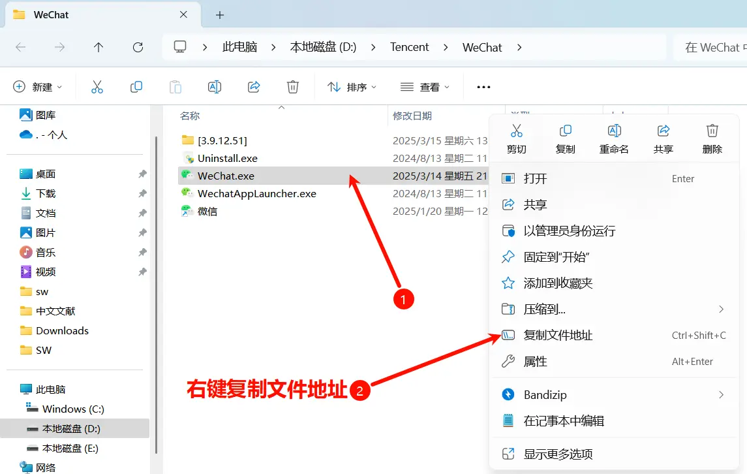Click the Cut icon in the toolbar
The image size is (747, 474).
coord(97,87)
